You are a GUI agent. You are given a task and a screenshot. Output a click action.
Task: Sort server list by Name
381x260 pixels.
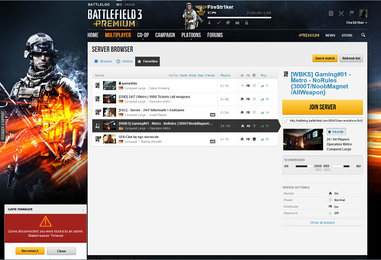[183, 76]
